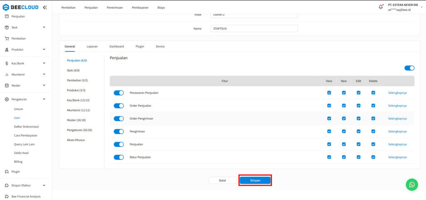Disable the Penawaran Penjualan toggle
The image size is (426, 200).
point(119,93)
